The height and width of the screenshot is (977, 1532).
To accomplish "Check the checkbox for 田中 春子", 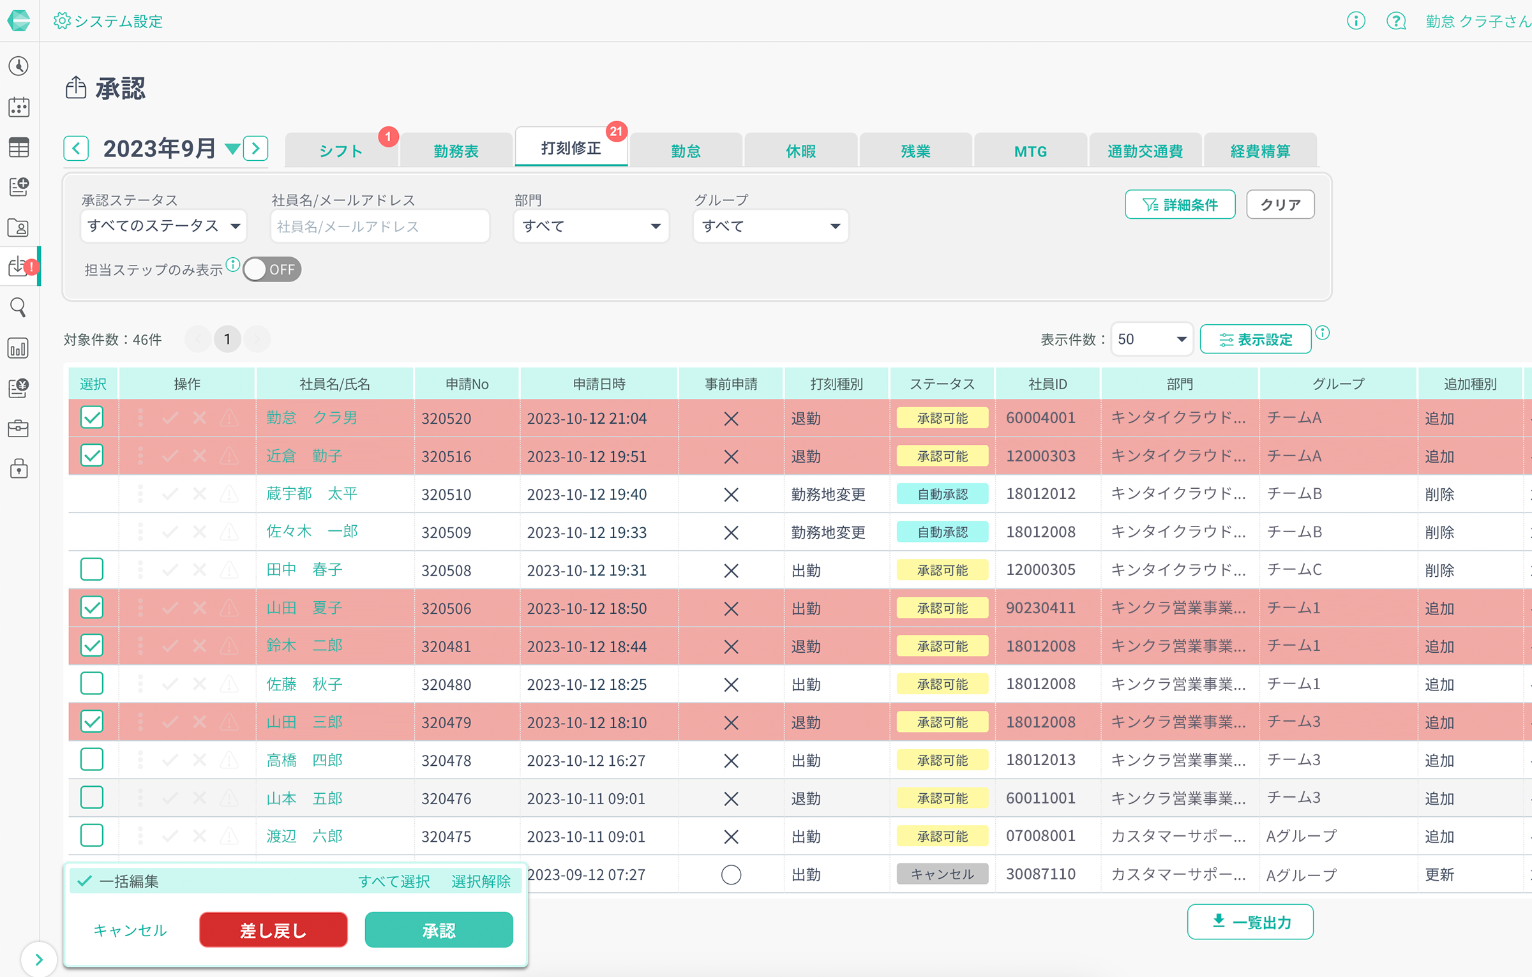I will [x=92, y=569].
